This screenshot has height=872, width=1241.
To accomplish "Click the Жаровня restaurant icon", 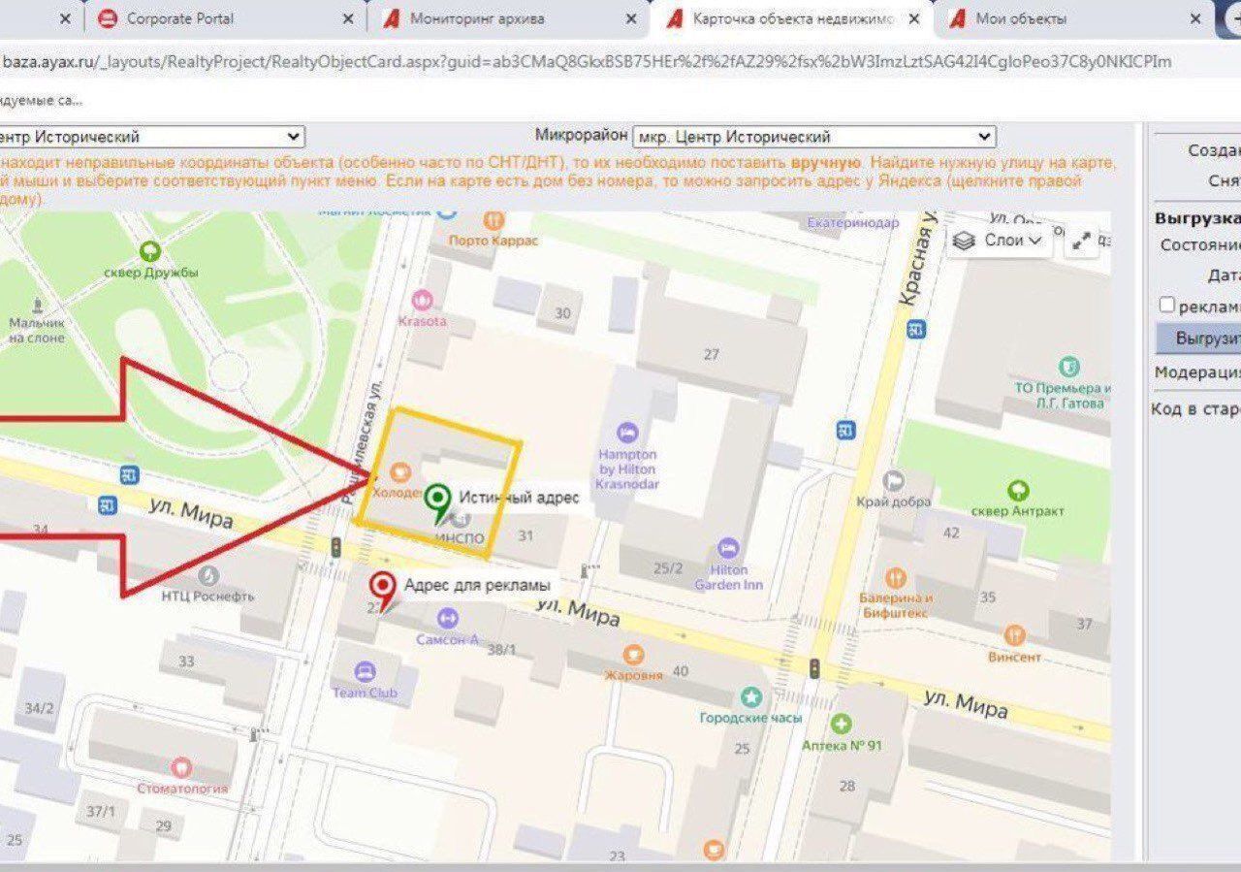I will click(633, 655).
